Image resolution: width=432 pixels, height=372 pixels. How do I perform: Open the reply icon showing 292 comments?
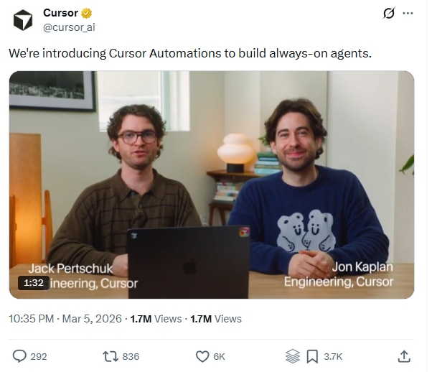pyautogui.click(x=19, y=356)
